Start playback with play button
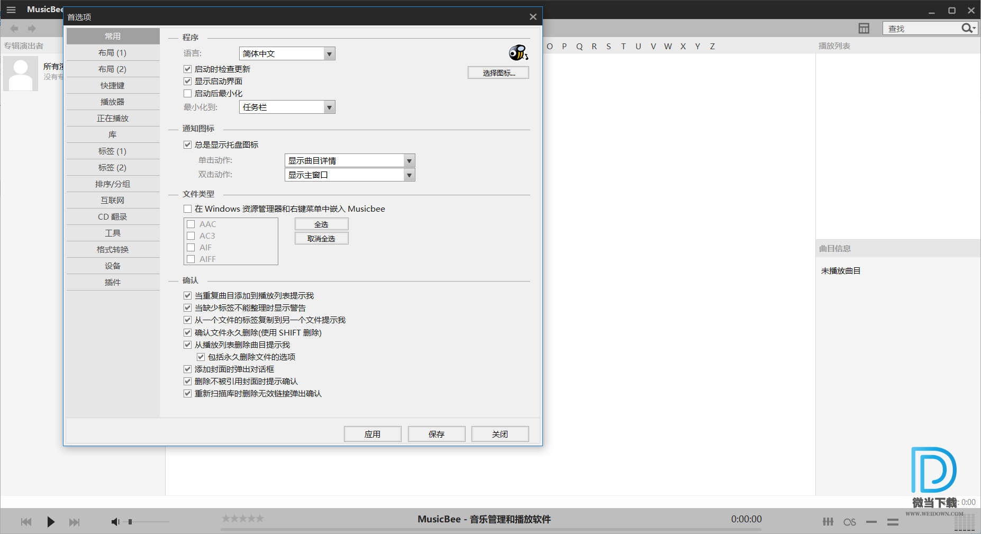981x534 pixels. pyautogui.click(x=51, y=522)
